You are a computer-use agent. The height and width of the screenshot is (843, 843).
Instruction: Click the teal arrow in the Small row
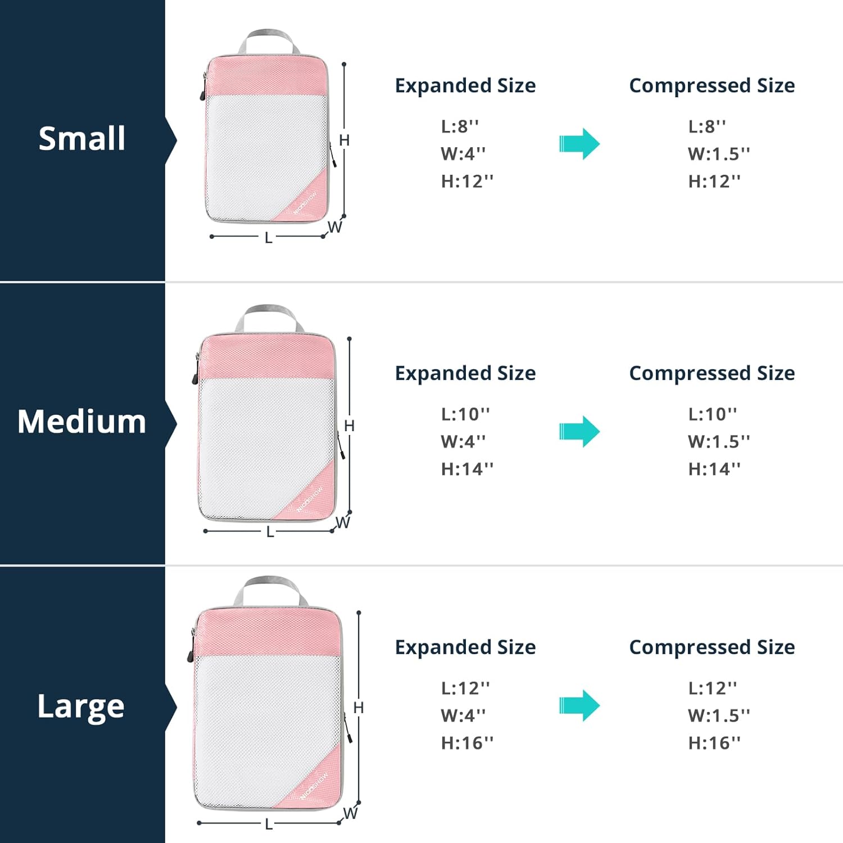point(579,144)
